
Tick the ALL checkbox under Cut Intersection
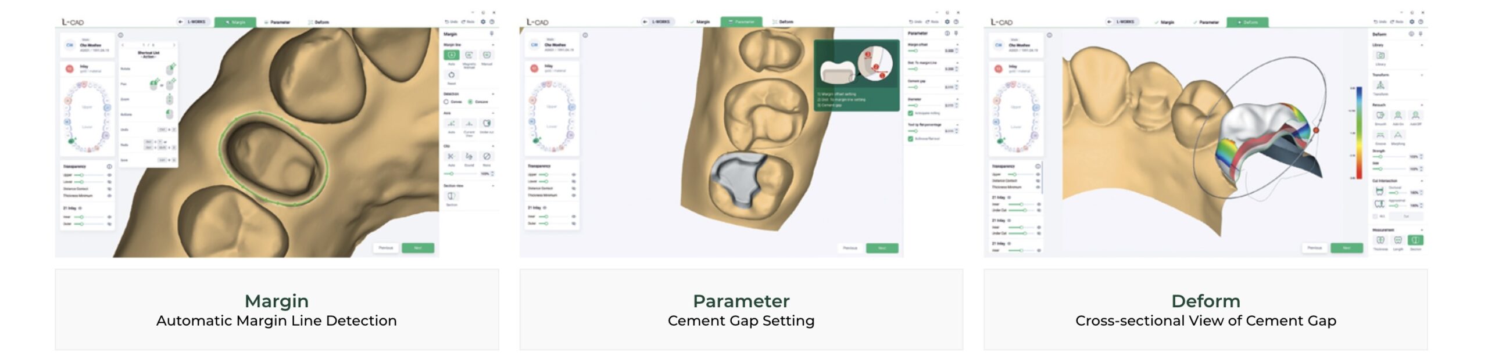pos(1375,216)
